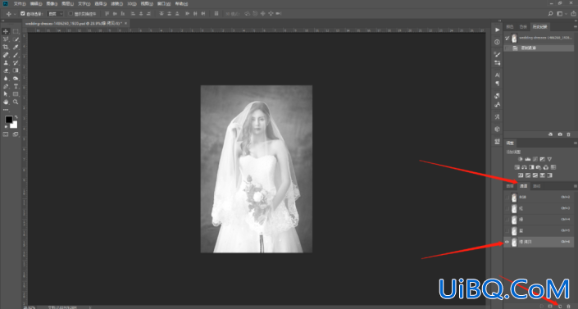The width and height of the screenshot is (578, 309).
Task: Switch to the Color tab
Action: coord(510,26)
